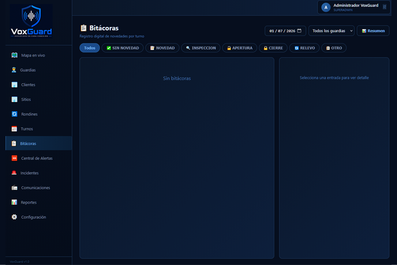397x265 pixels.
Task: Navigate to Incidentes
Action: pos(38,173)
